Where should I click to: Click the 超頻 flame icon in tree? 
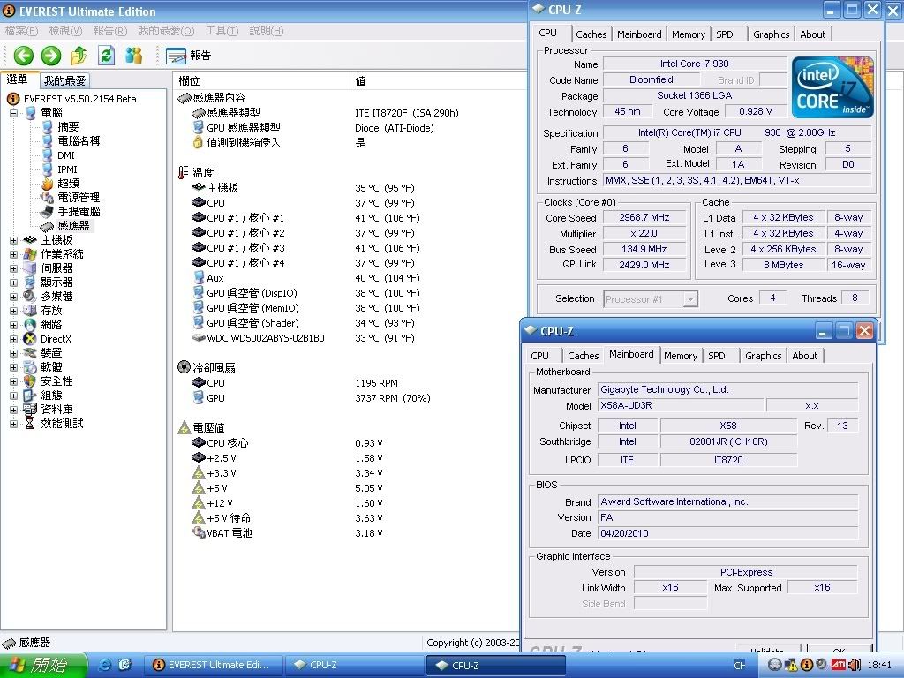[x=48, y=184]
